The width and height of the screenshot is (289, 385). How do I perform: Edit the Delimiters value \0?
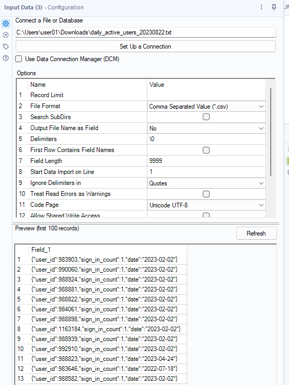[206, 139]
